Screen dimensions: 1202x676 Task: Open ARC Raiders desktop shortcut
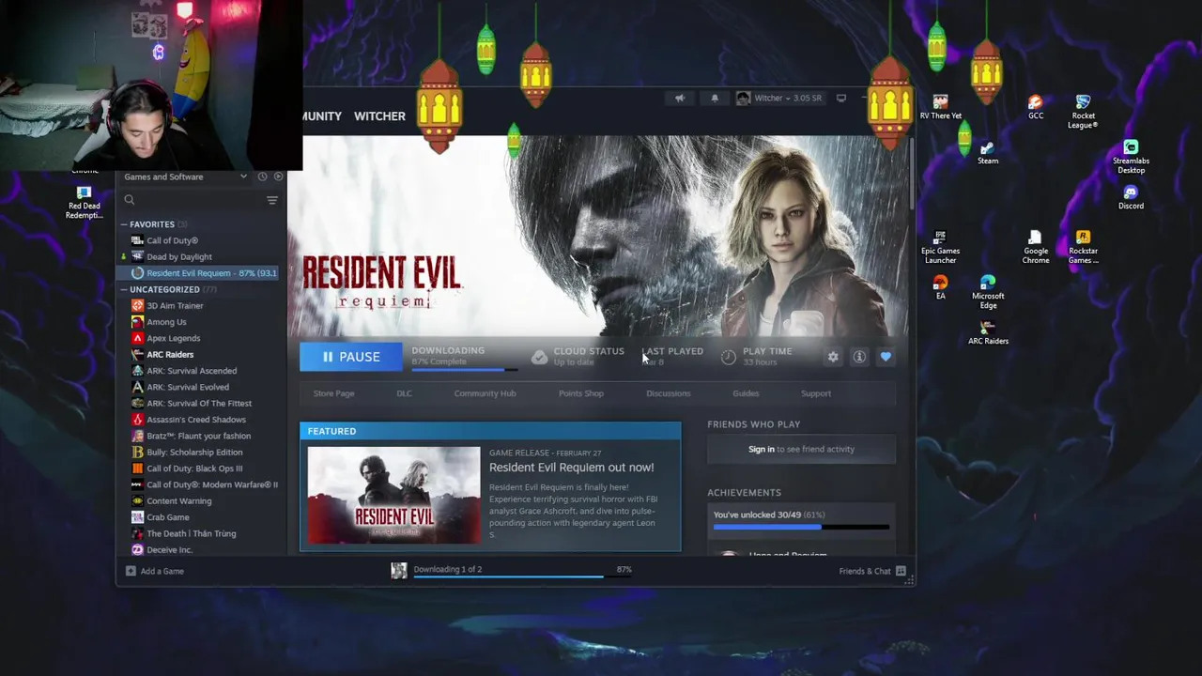[988, 332]
